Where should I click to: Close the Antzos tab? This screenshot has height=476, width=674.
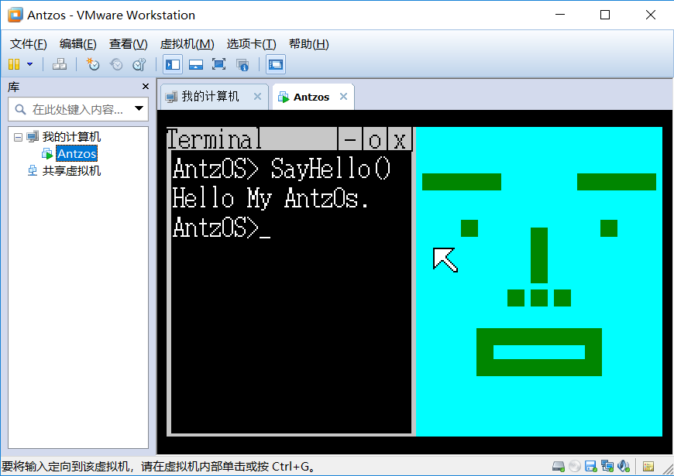[343, 96]
